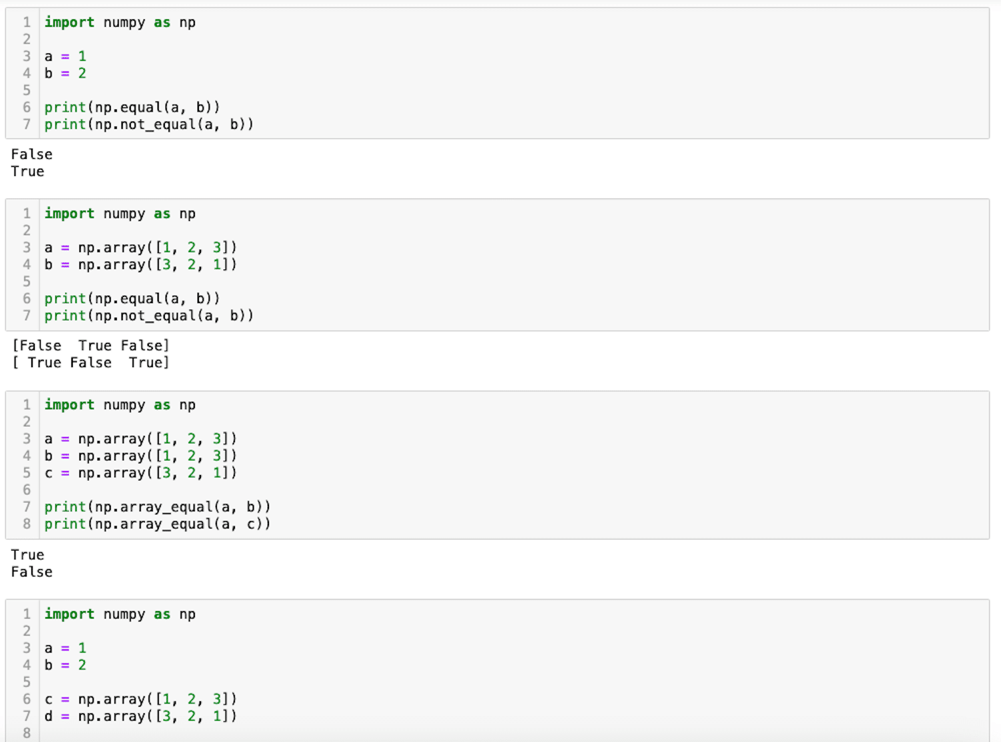
Task: Click 'print(np.equal(a, b))' in the first cell
Action: (132, 107)
